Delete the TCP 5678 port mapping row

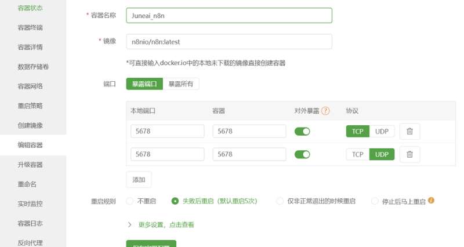(409, 132)
